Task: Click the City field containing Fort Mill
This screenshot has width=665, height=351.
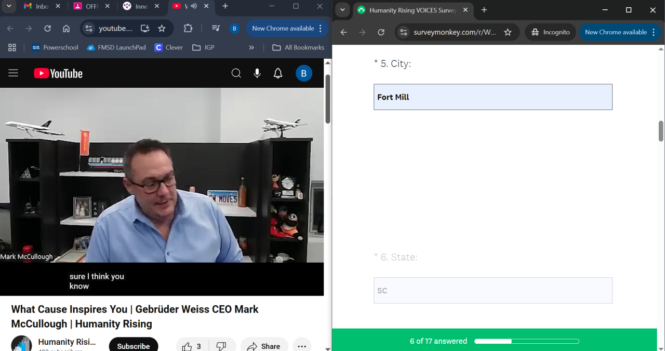Action: (493, 97)
